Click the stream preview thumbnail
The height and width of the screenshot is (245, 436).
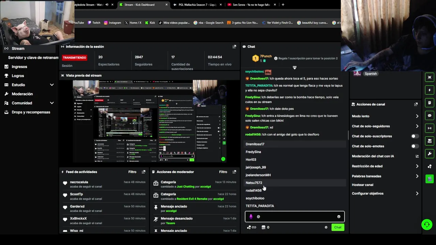[150, 121]
